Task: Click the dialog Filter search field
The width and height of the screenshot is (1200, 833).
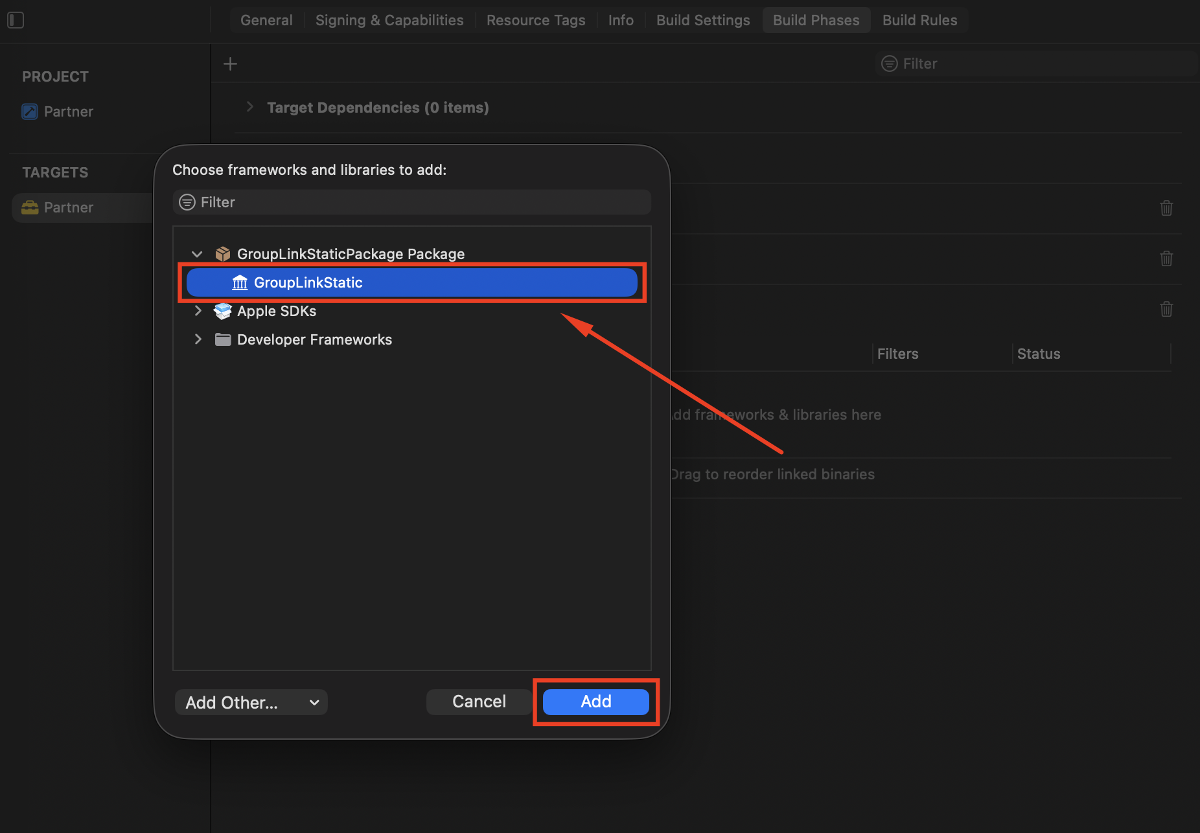Action: click(x=412, y=202)
